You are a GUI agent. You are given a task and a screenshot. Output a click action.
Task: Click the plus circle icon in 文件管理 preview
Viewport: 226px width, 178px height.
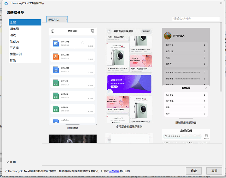[x=53, y=31]
